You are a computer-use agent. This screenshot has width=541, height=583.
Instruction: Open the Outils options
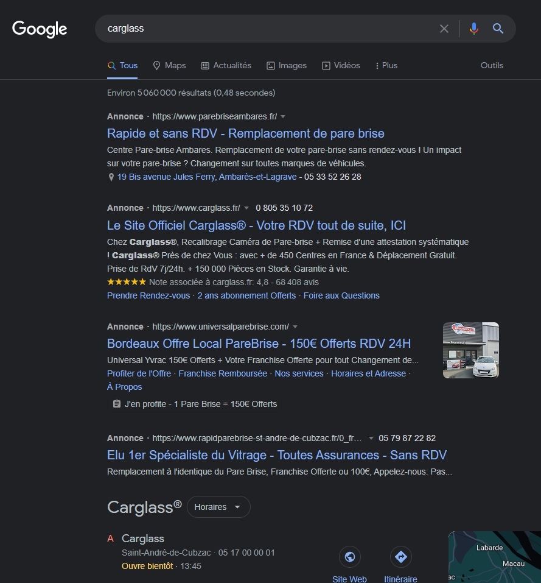coord(492,65)
